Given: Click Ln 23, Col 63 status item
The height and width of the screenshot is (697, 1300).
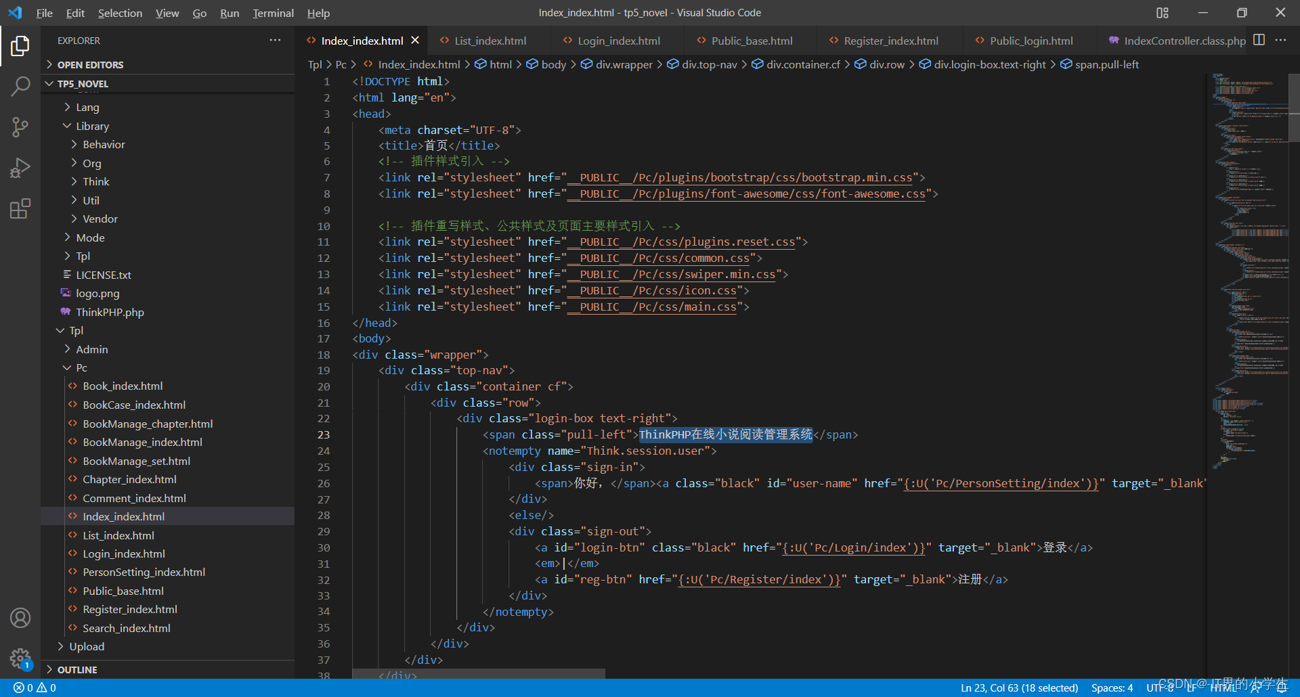Looking at the screenshot, I should pos(1019,688).
